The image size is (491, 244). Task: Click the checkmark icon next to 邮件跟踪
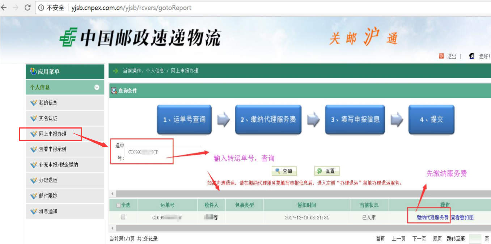click(34, 196)
